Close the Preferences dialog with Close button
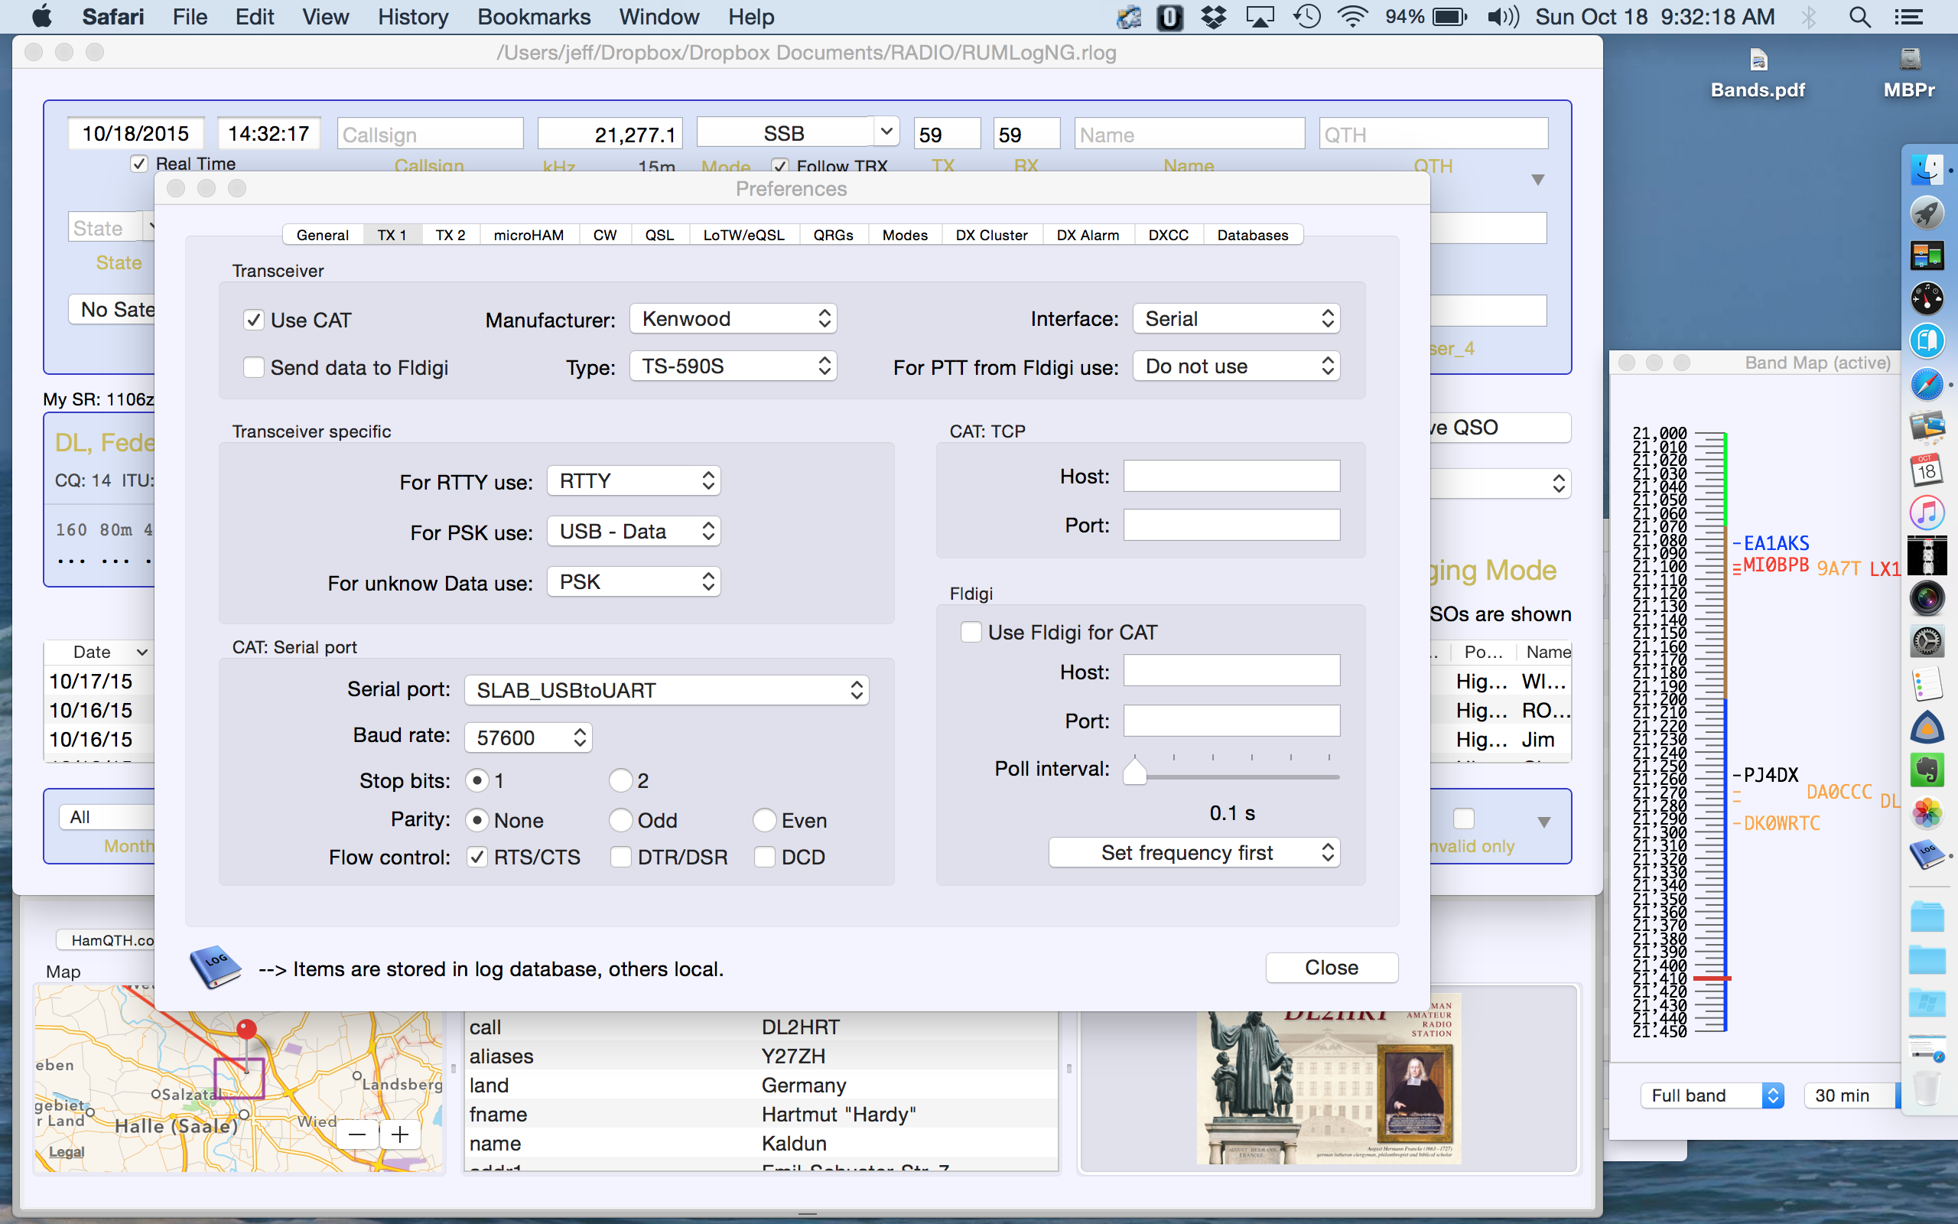This screenshot has width=1958, height=1224. (1331, 968)
